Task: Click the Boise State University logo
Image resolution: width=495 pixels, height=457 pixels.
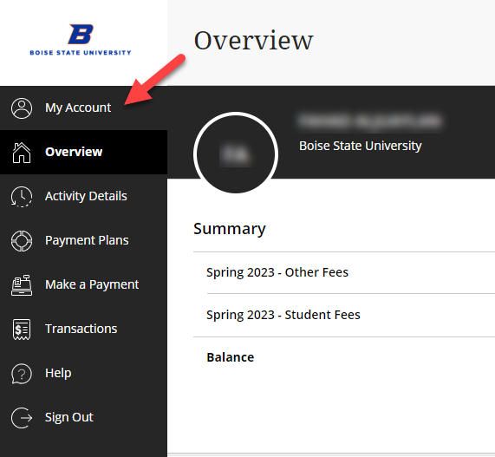Action: pos(81,40)
